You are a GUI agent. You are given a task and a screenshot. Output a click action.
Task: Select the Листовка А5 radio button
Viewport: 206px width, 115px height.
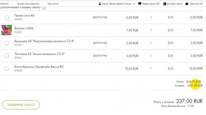click(7, 56)
